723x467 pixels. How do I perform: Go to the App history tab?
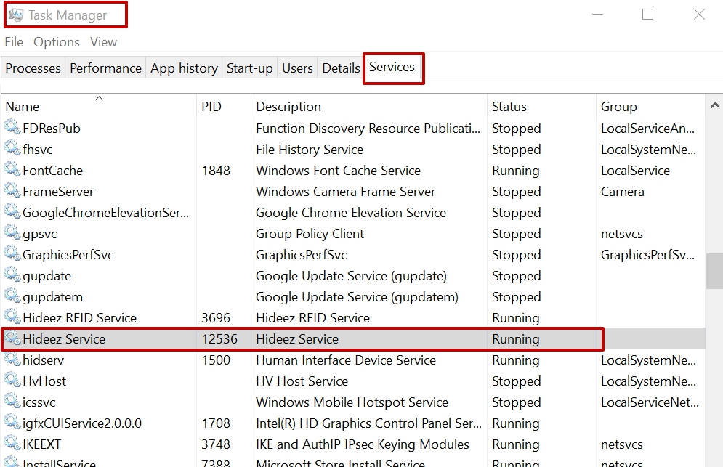click(184, 68)
